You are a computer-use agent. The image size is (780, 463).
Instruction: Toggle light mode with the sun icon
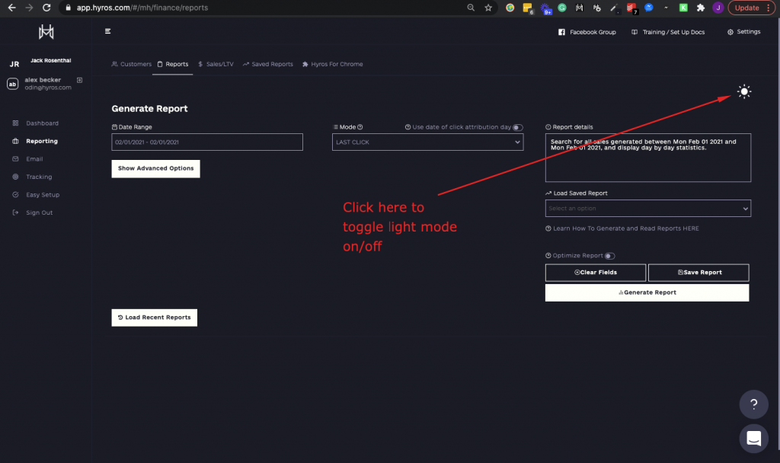[x=743, y=91]
